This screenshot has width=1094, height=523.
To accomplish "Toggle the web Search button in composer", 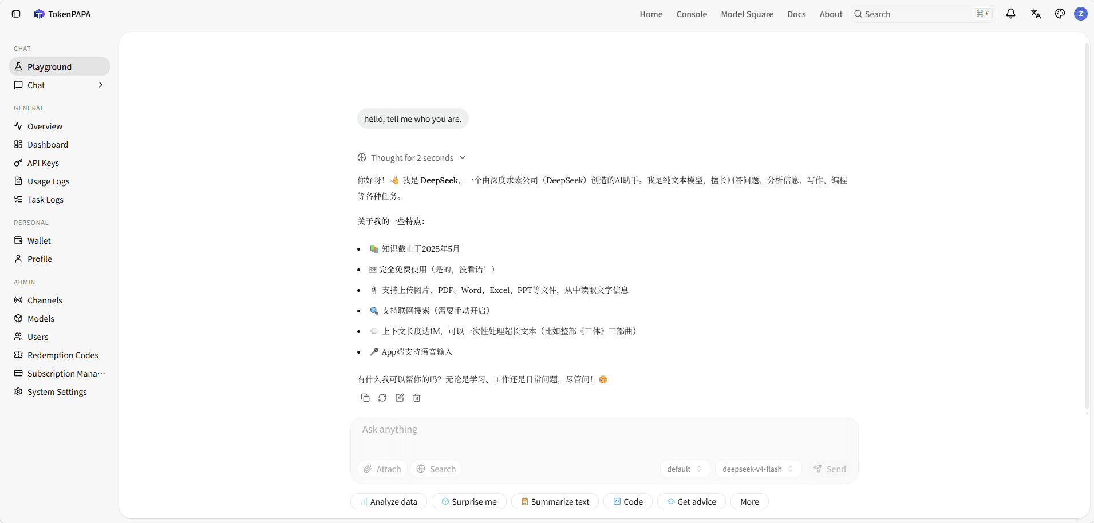I will pos(436,469).
